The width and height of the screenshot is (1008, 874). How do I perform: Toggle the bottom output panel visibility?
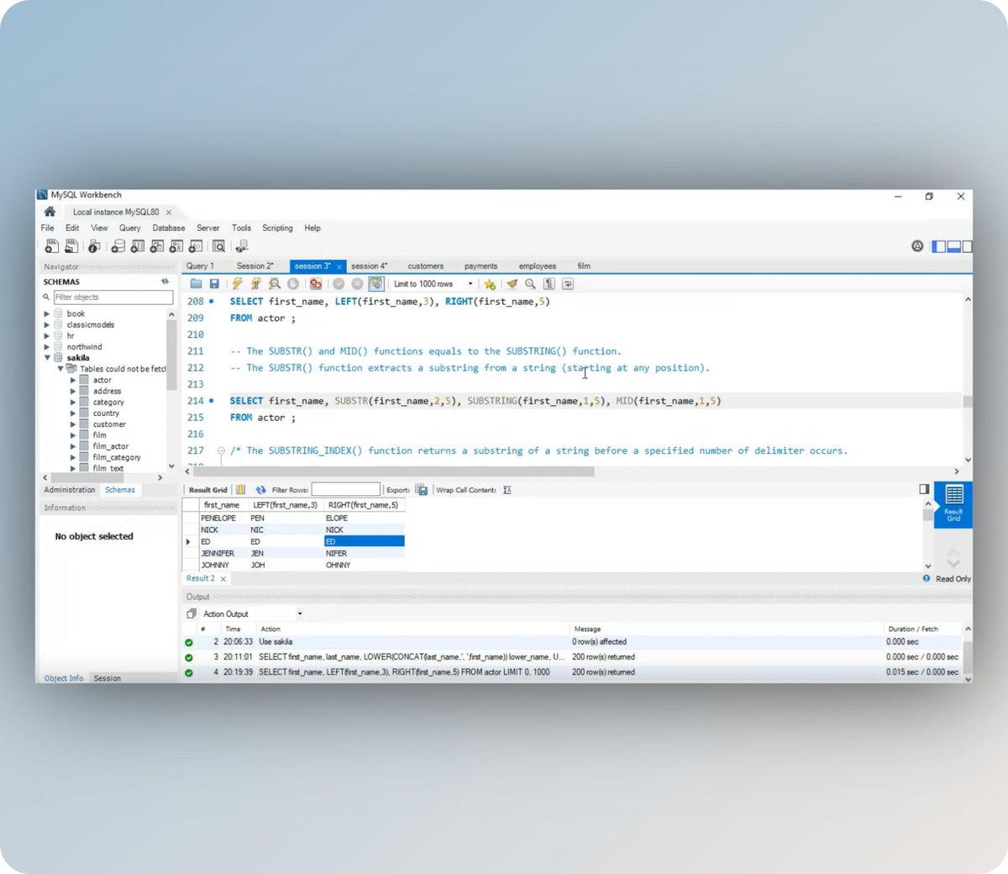pos(954,246)
